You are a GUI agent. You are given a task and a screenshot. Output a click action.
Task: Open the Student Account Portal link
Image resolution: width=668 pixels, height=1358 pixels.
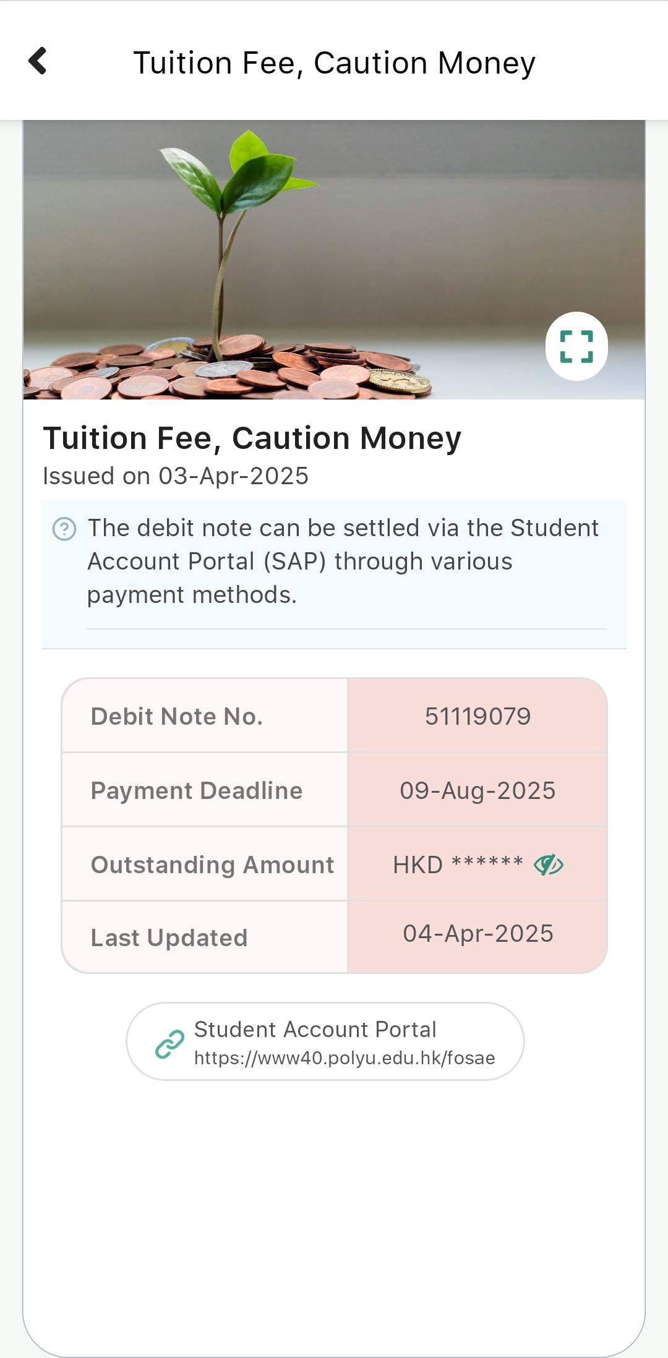pyautogui.click(x=315, y=1030)
